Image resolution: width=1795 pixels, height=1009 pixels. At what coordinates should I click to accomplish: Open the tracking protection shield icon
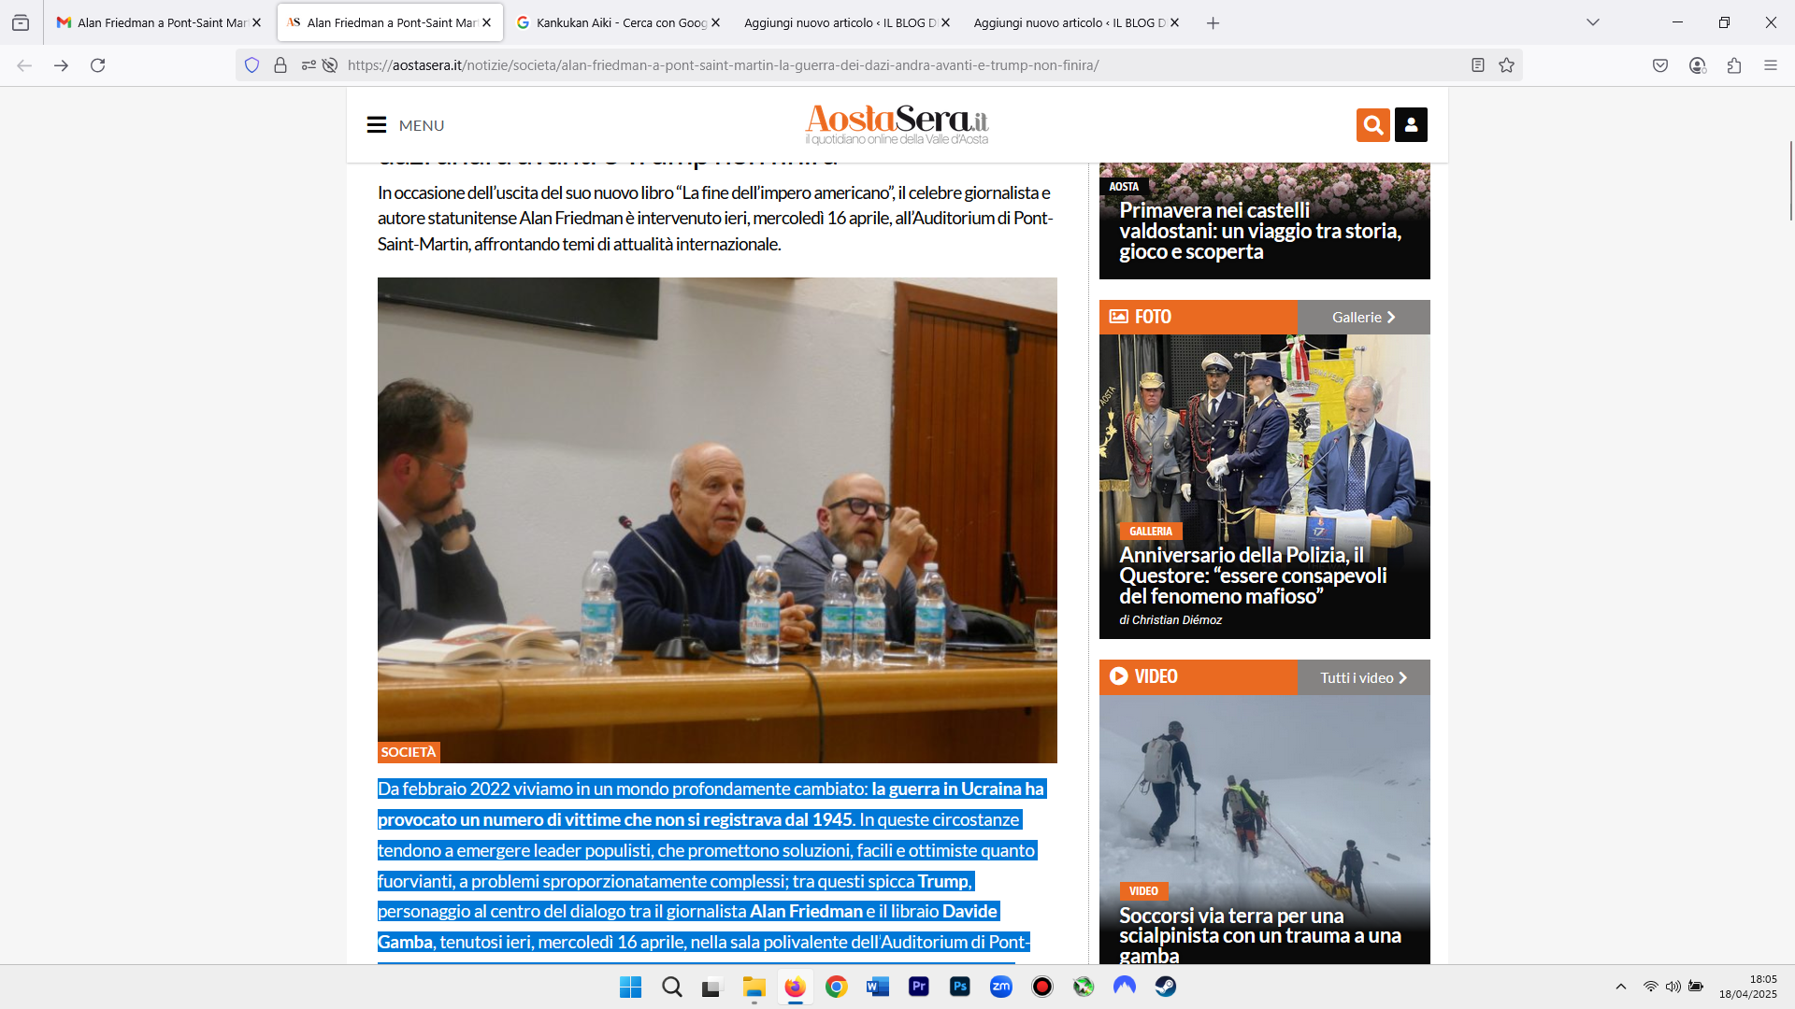click(x=251, y=65)
